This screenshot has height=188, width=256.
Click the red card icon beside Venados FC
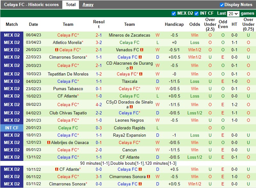[142, 50]
